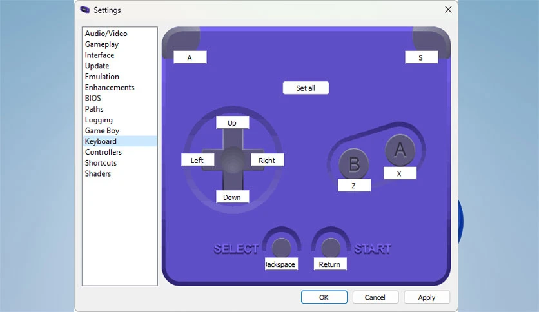Click the Left d-pad binding field

point(198,160)
